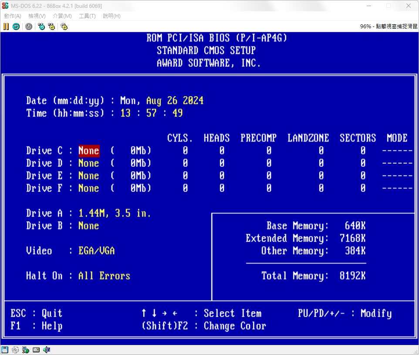Pause the emulation with the pause icon
Viewport: 419px width, 355px height.
click(x=6, y=27)
